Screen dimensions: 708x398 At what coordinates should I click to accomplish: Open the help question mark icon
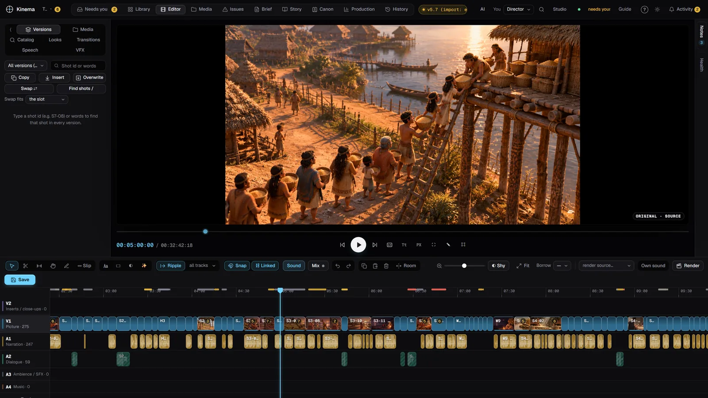point(644,9)
